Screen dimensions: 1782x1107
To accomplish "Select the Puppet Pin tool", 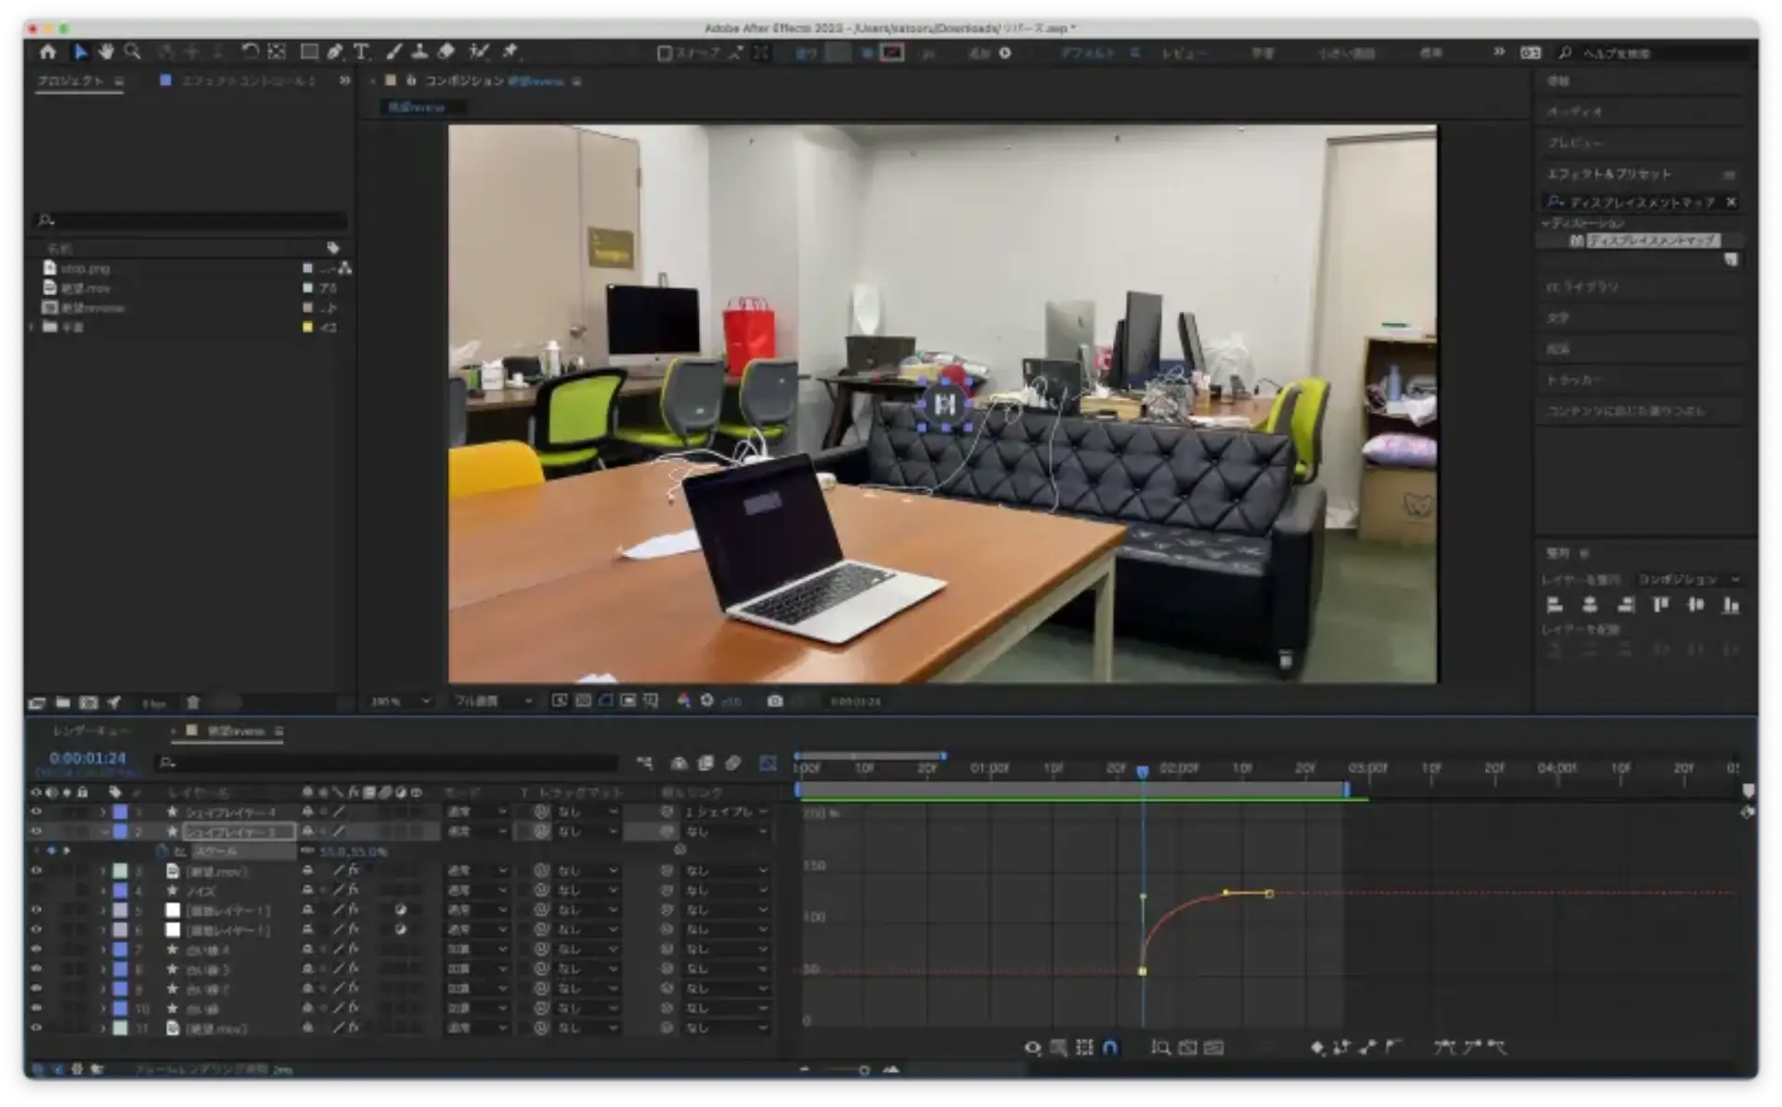I will tap(510, 51).
